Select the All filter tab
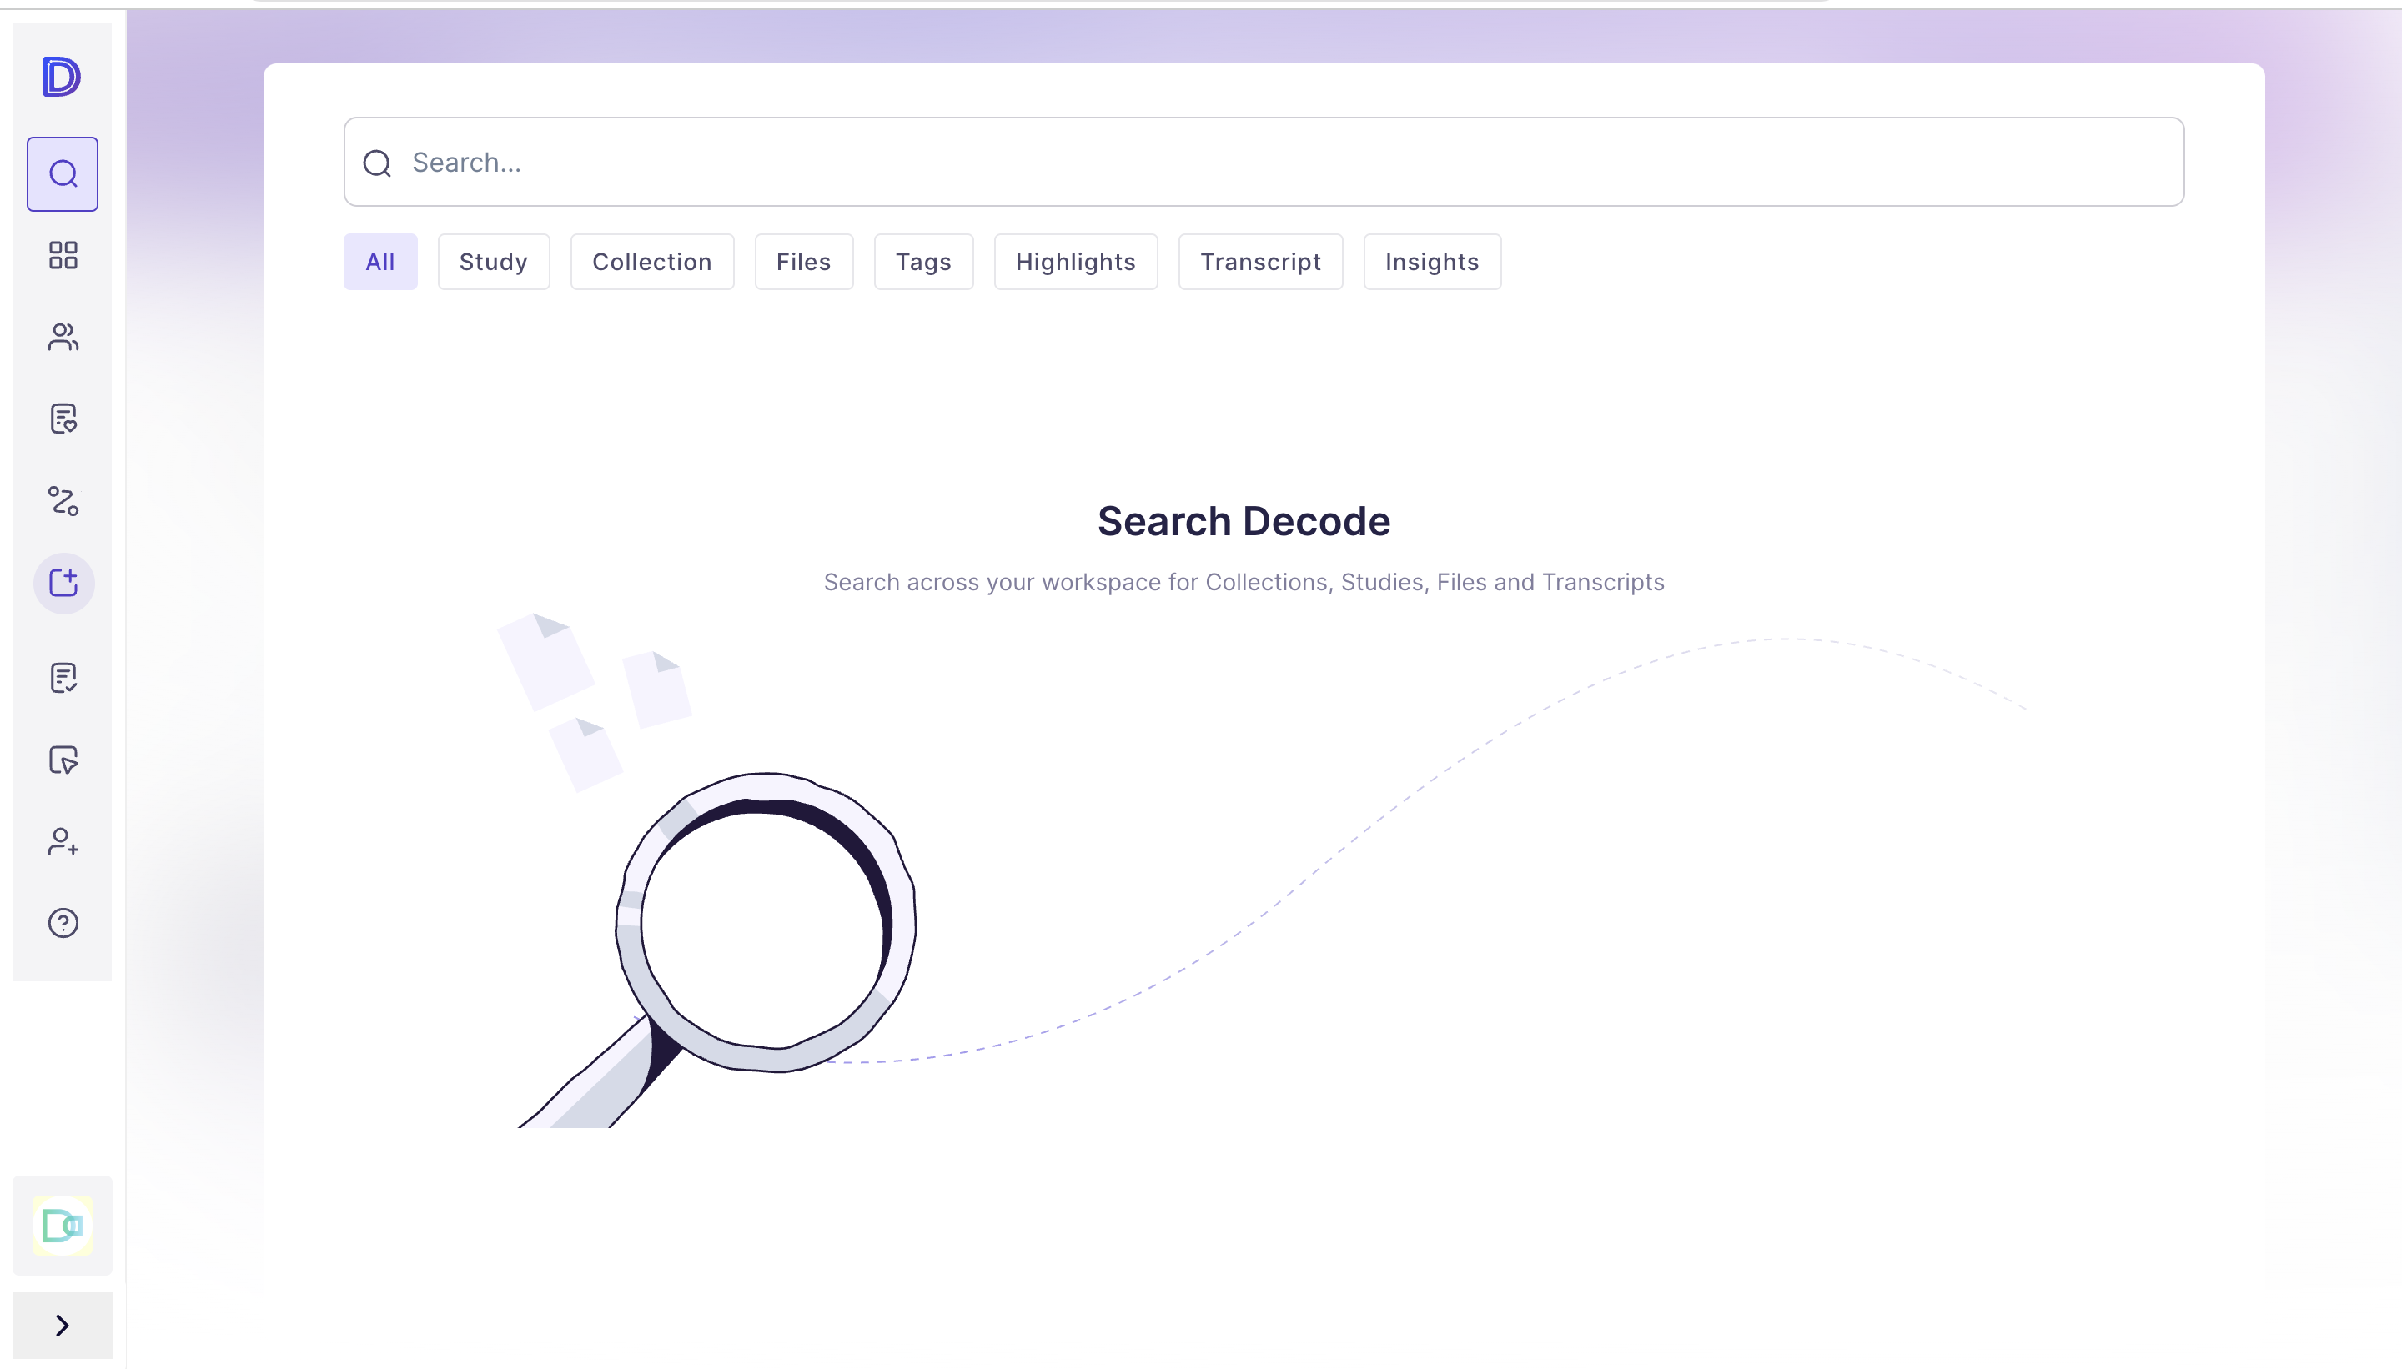This screenshot has width=2402, height=1369. [380, 262]
